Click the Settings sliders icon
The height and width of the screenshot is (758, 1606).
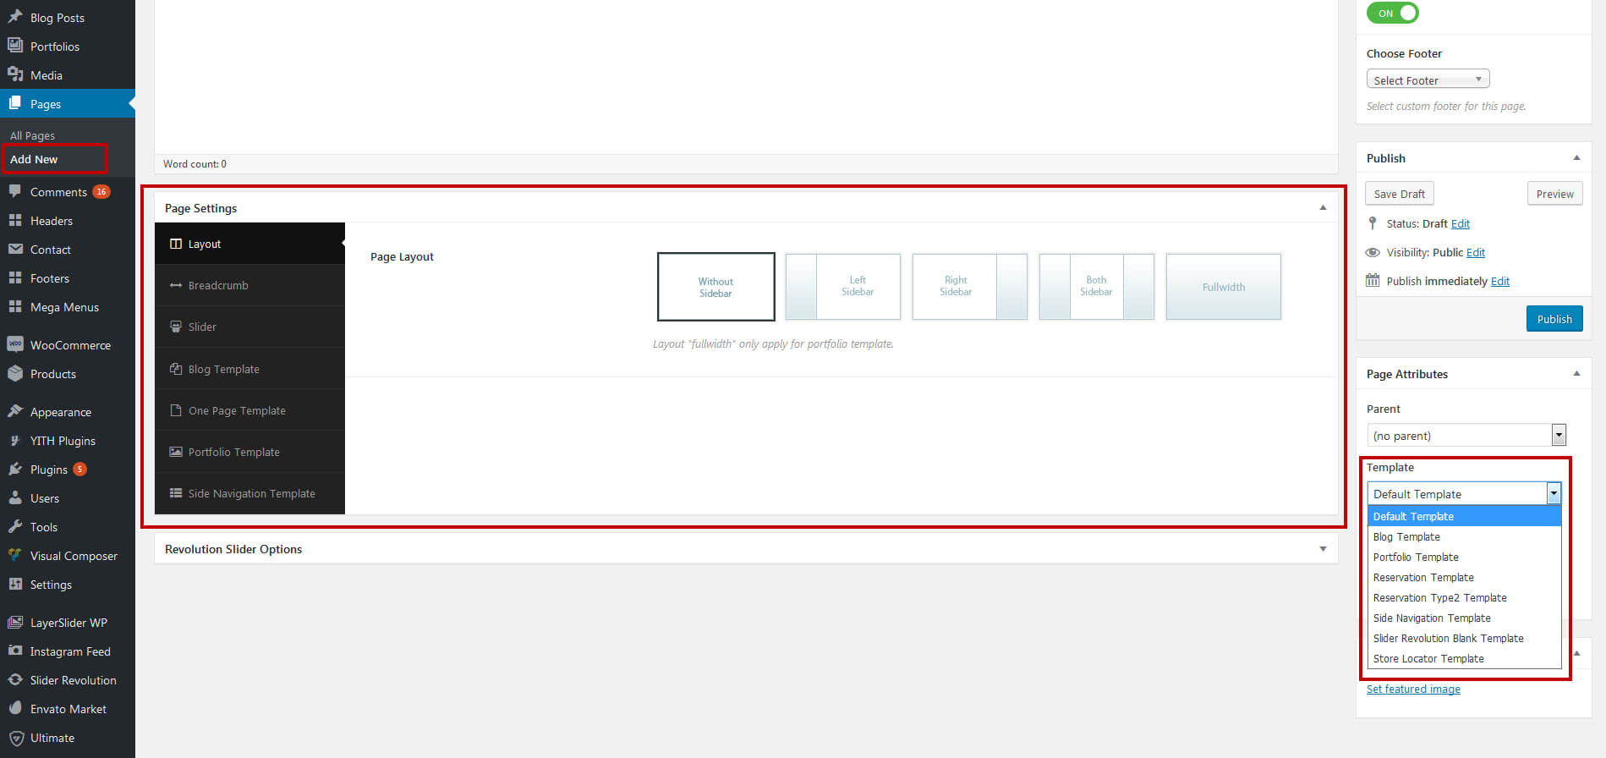15,584
